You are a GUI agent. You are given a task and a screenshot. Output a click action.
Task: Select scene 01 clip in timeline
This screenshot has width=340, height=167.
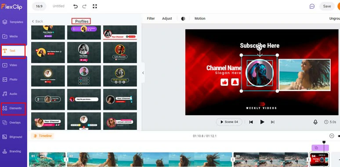[x=47, y=160]
